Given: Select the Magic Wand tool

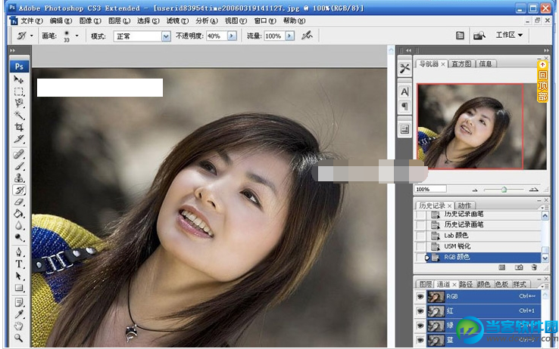Looking at the screenshot, I should (19, 116).
